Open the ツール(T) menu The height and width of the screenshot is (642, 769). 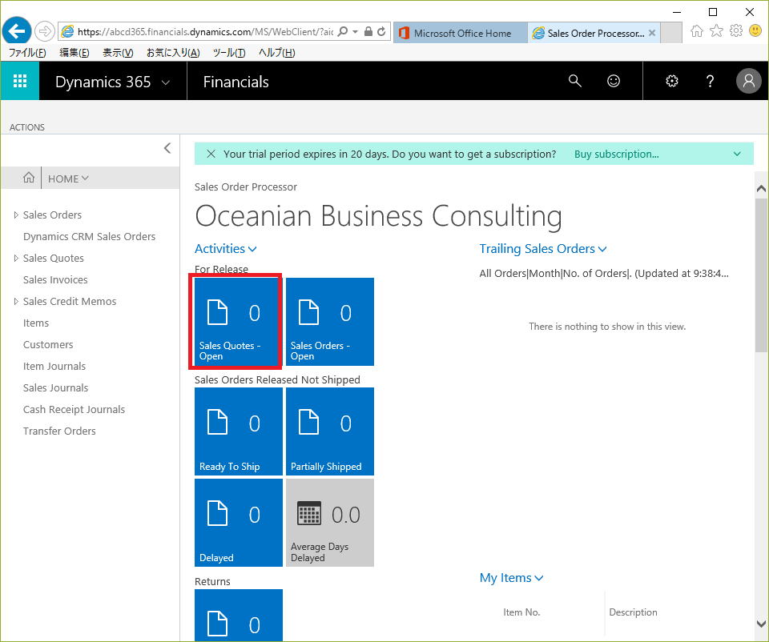click(229, 53)
